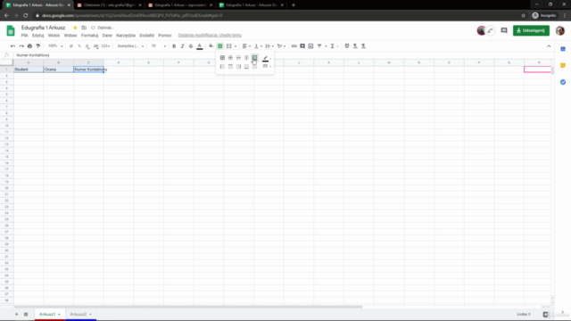Apply bottom border from borders panel
Screen dimensions: 571x321
tap(246, 67)
